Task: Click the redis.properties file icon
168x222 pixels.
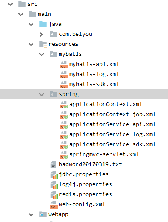Action: (54, 195)
